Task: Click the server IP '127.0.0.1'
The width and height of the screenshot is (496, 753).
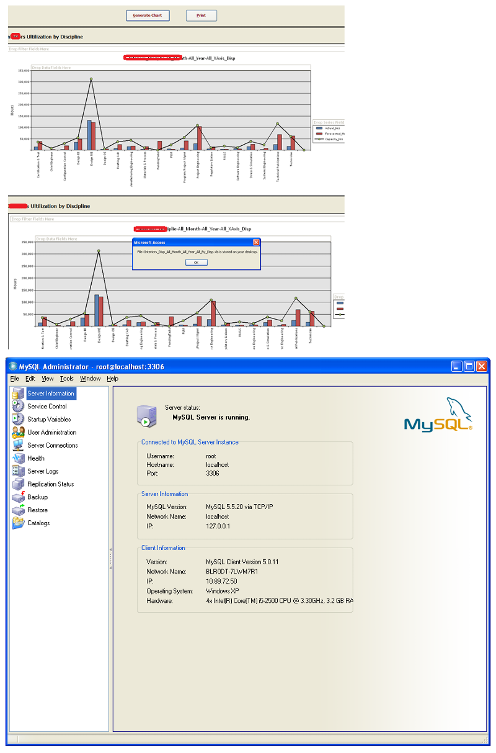Action: pos(218,526)
